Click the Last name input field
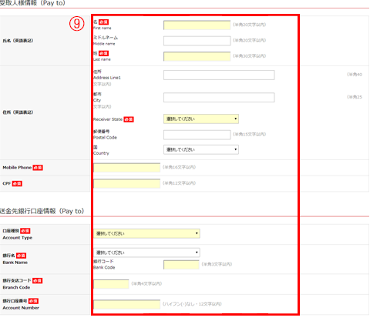This screenshot has height=331, width=370. pyautogui.click(x=197, y=56)
